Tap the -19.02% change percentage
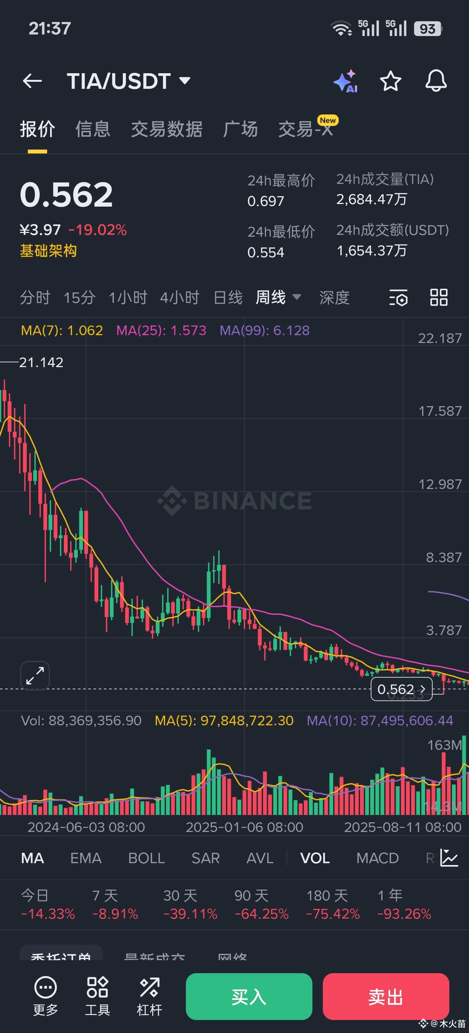The width and height of the screenshot is (469, 1033). 97,230
